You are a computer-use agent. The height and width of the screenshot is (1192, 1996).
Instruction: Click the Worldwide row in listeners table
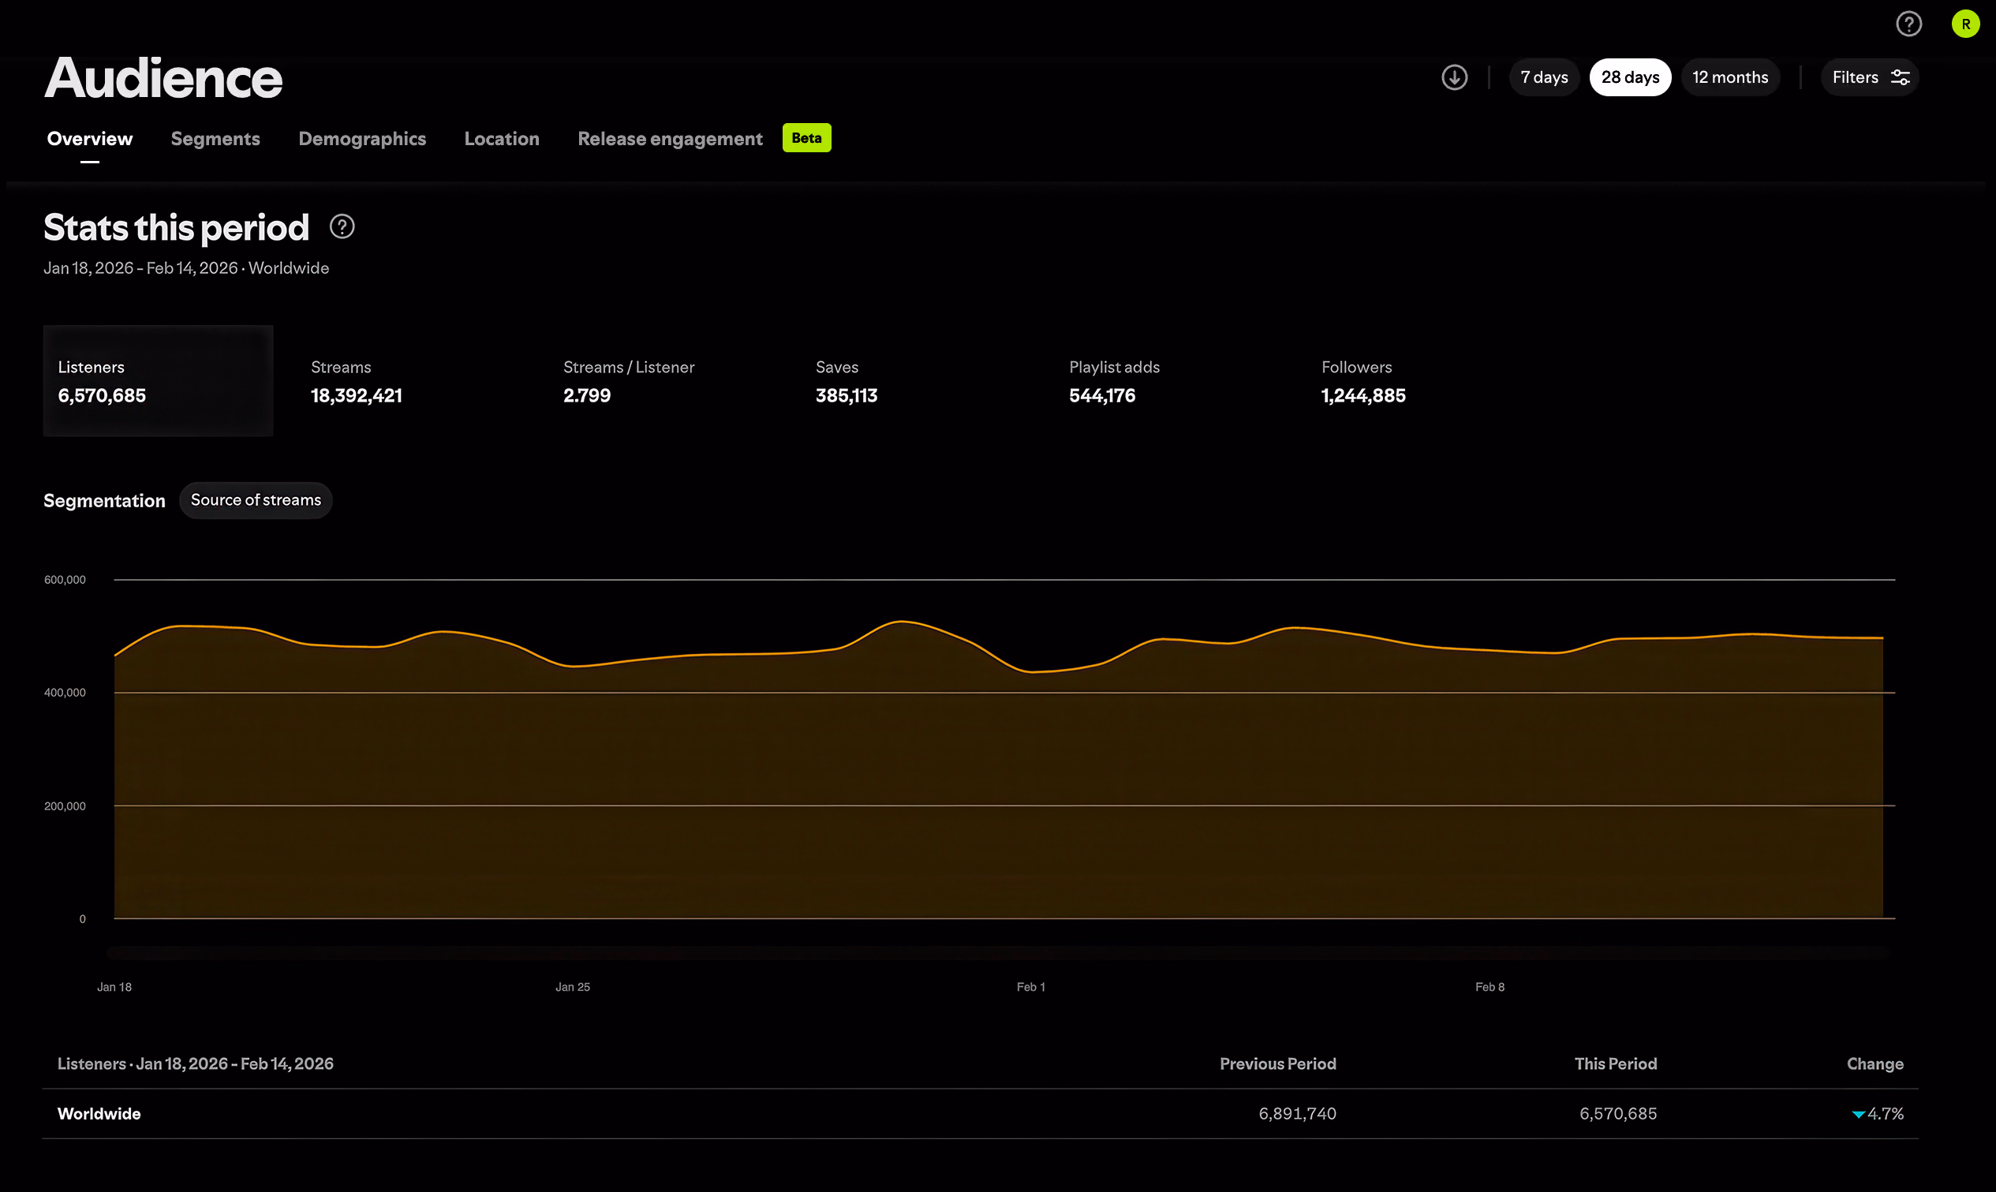coord(99,1114)
